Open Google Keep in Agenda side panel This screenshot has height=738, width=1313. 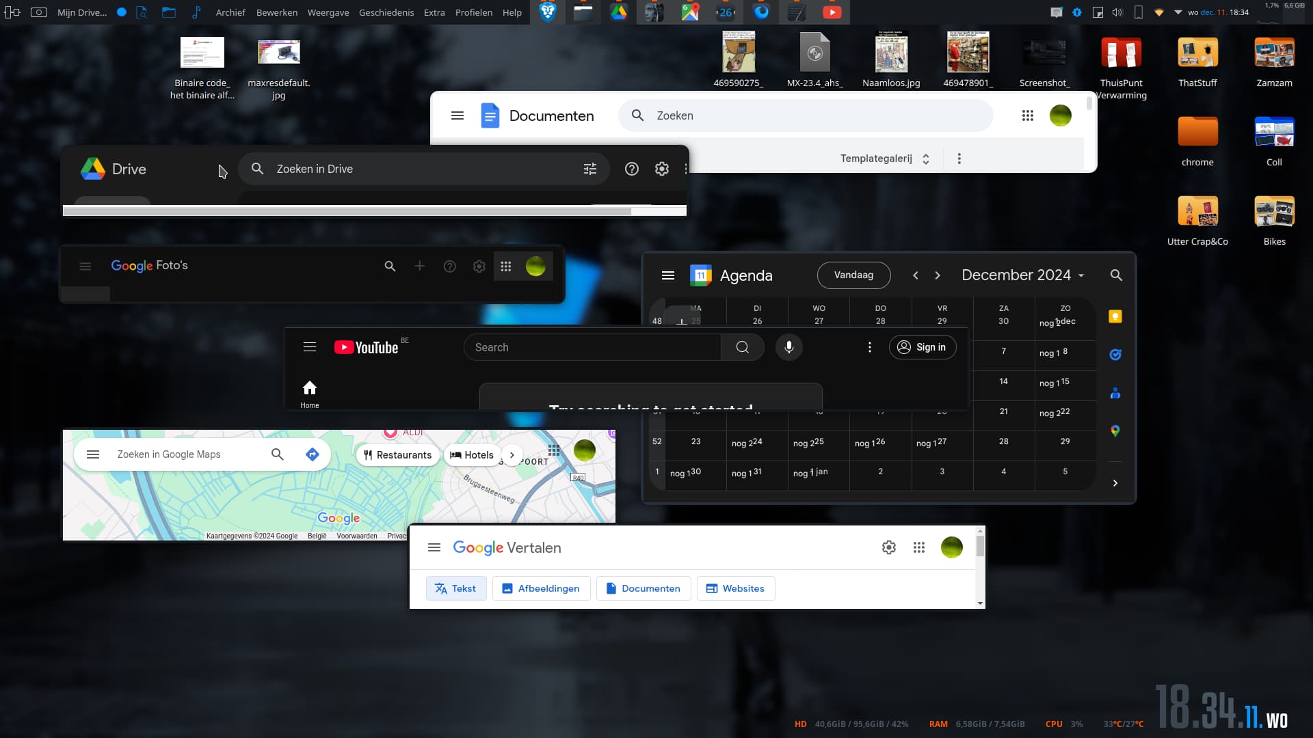pyautogui.click(x=1115, y=316)
